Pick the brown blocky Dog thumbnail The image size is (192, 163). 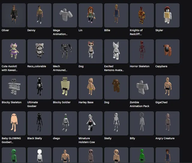(116, 87)
